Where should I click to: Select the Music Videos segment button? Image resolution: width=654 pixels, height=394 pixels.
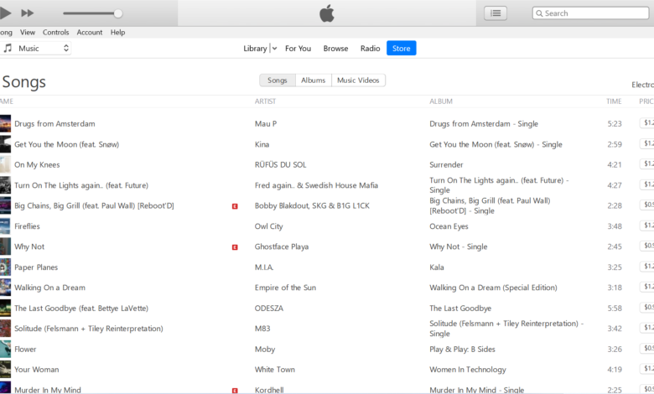point(358,80)
